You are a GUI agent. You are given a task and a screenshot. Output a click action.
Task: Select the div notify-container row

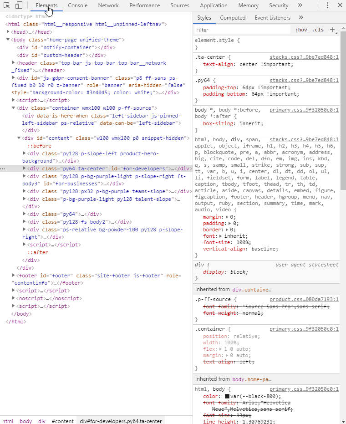(66, 47)
